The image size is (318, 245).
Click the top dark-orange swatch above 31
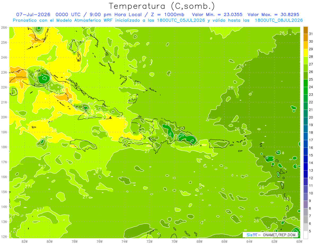click(x=306, y=30)
